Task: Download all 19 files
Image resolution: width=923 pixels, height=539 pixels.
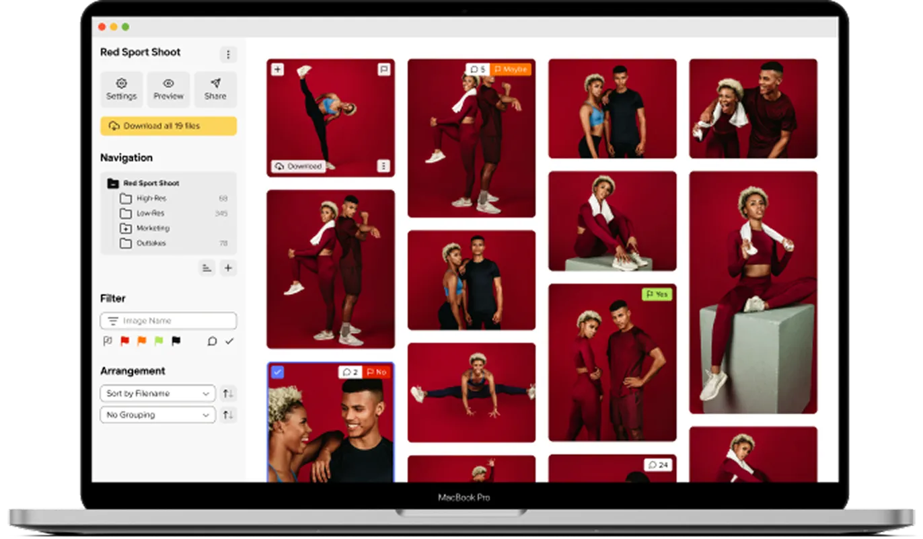Action: tap(168, 126)
